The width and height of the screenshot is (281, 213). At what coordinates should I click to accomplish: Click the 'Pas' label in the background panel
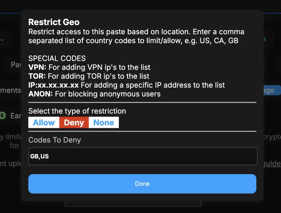tap(16, 65)
